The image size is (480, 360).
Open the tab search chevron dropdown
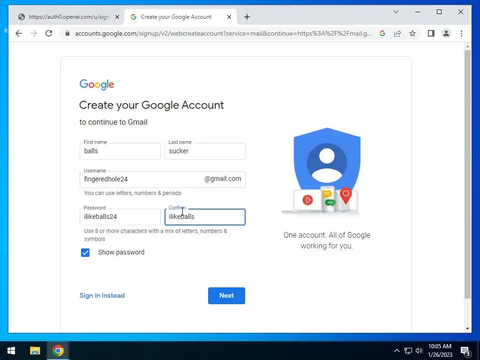tap(396, 12)
